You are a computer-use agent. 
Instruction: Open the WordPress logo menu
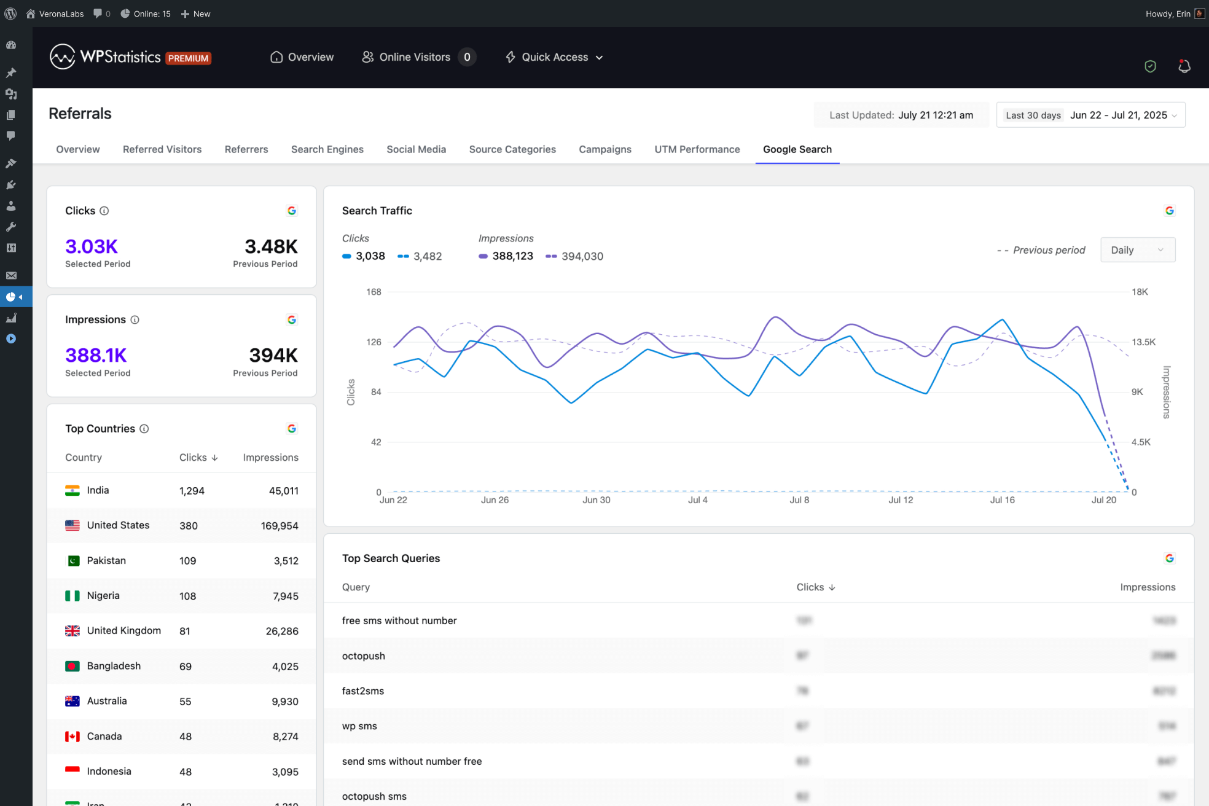(x=10, y=14)
